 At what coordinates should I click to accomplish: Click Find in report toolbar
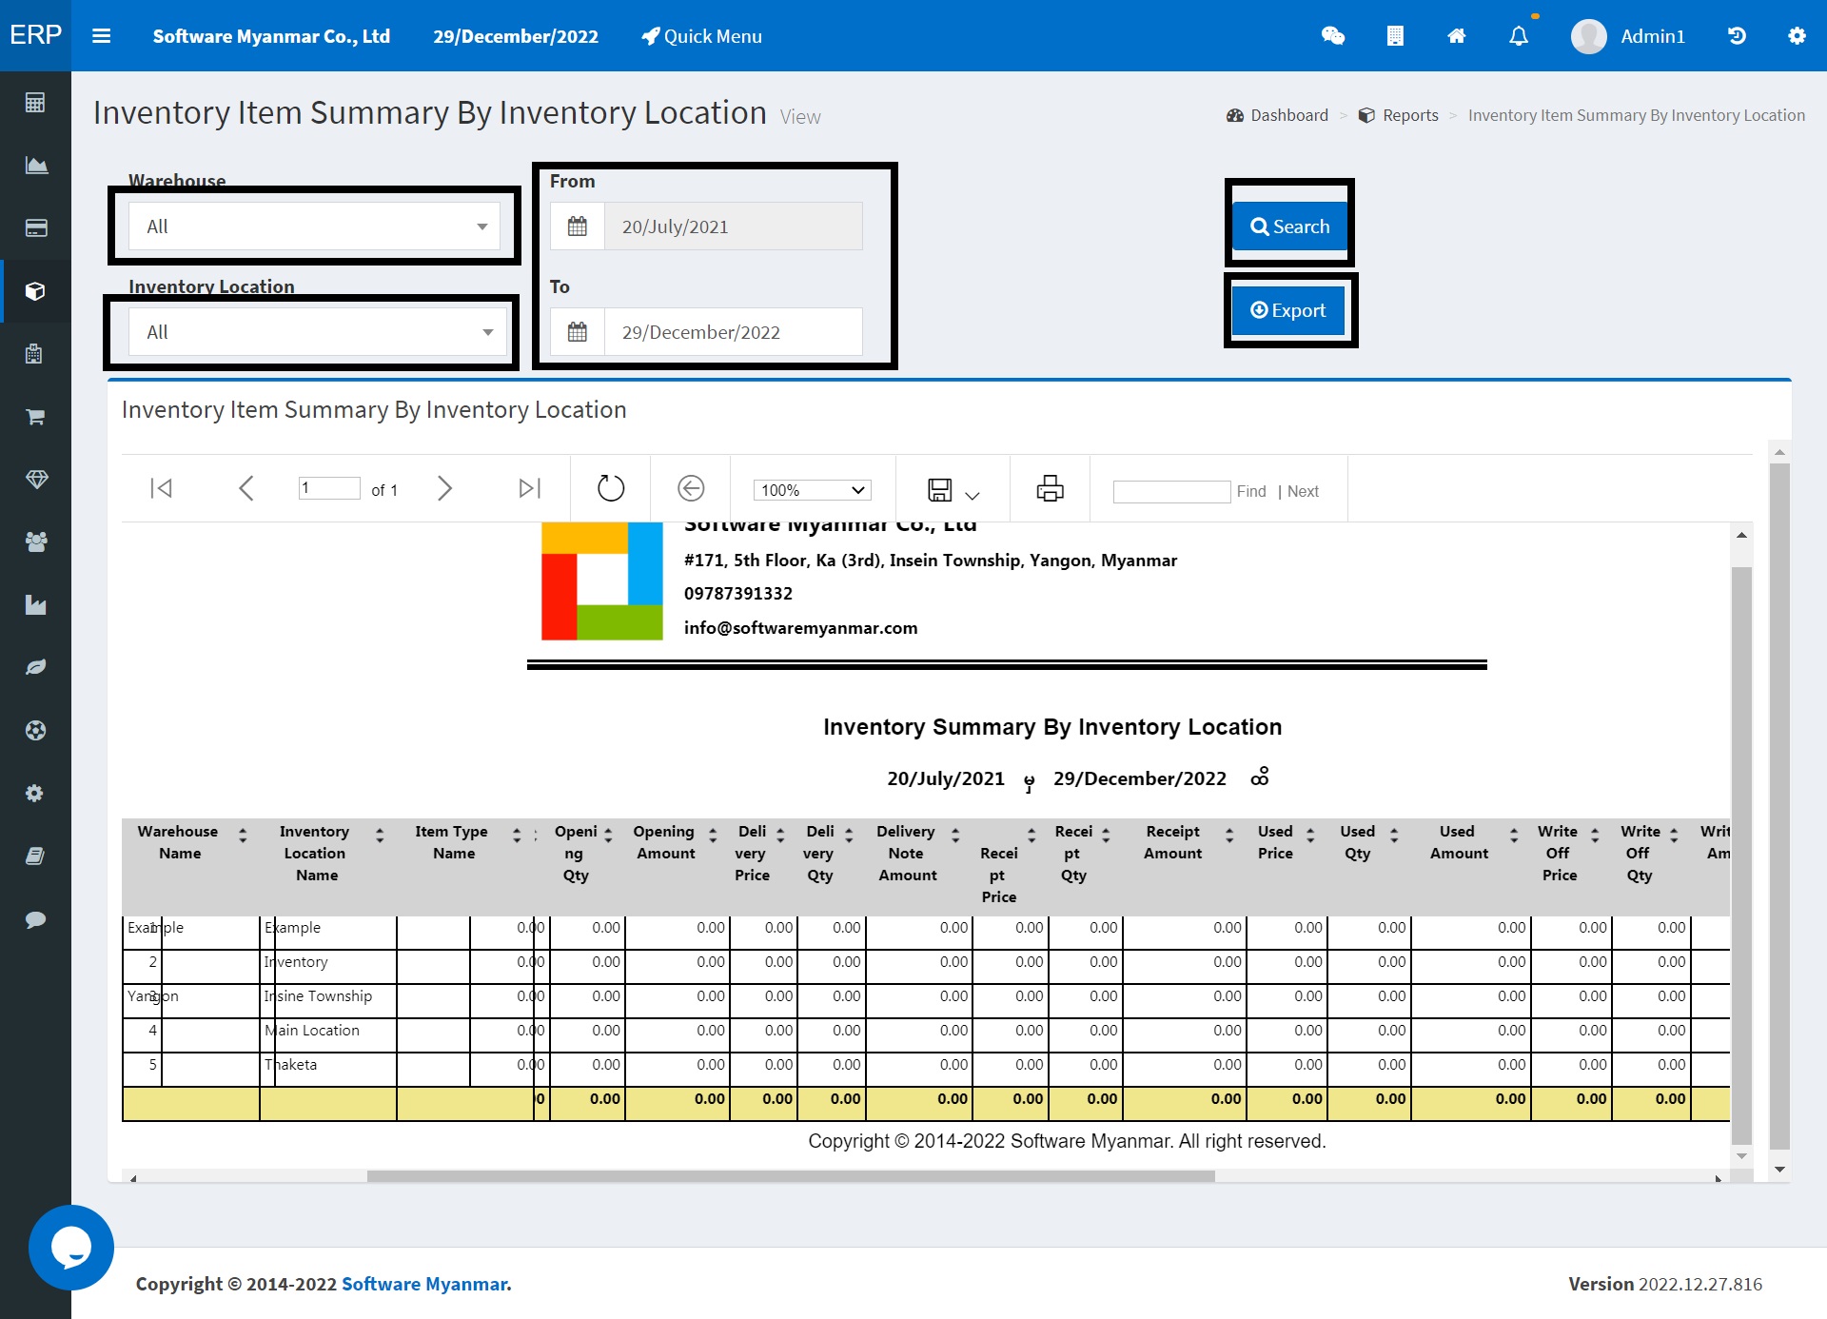pos(1251,491)
